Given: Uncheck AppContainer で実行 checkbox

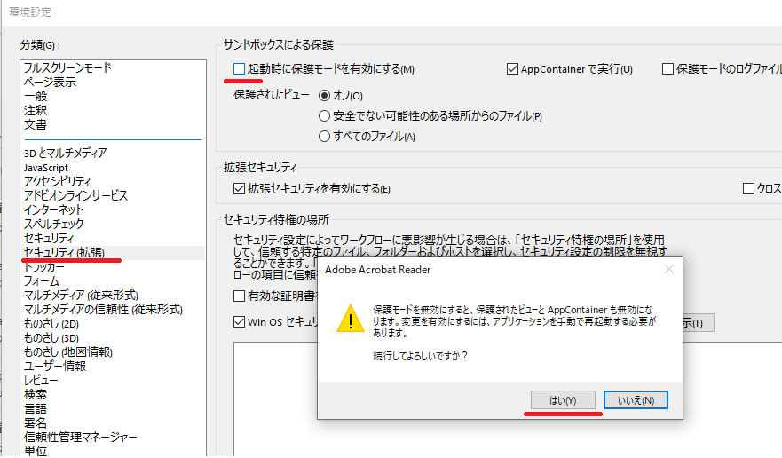Looking at the screenshot, I should (512, 69).
